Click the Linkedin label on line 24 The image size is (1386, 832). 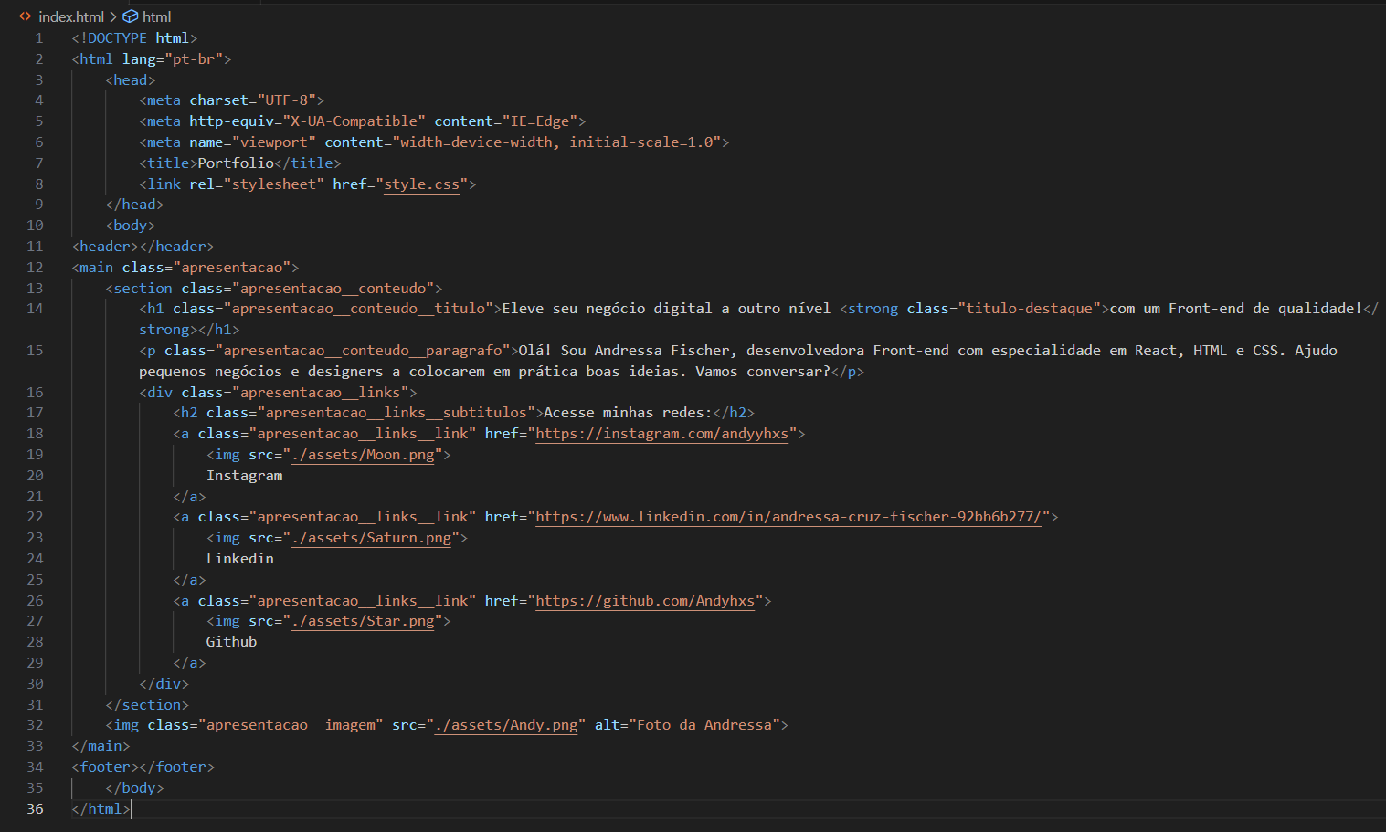(x=240, y=558)
